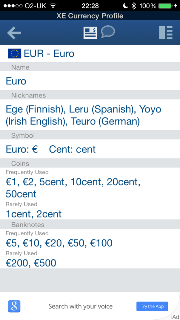The image size is (180, 320).
Task: Tap the Bluetooth status icon
Action: point(134,6)
